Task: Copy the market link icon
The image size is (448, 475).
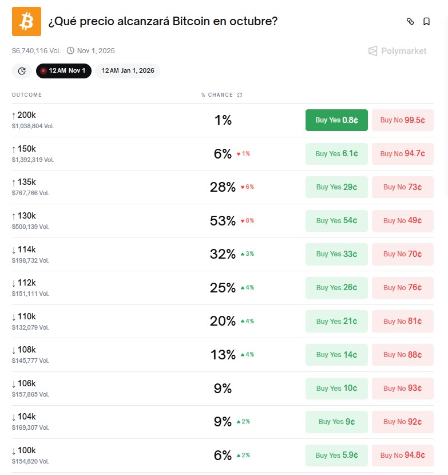Action: point(410,22)
